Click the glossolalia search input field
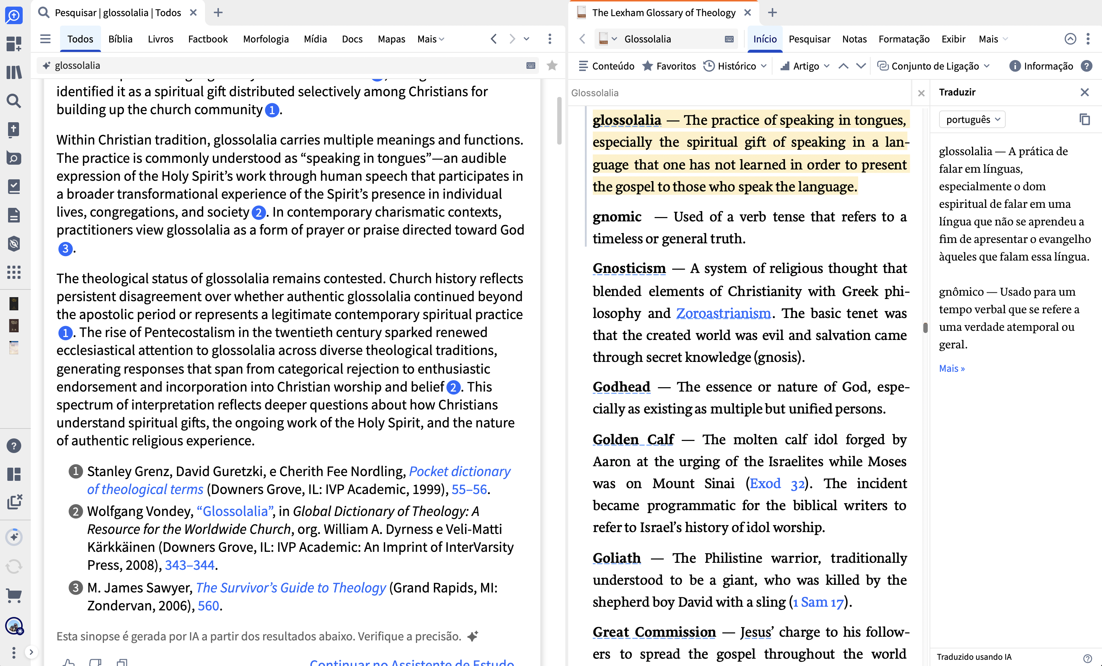The height and width of the screenshot is (666, 1102). [x=286, y=66]
